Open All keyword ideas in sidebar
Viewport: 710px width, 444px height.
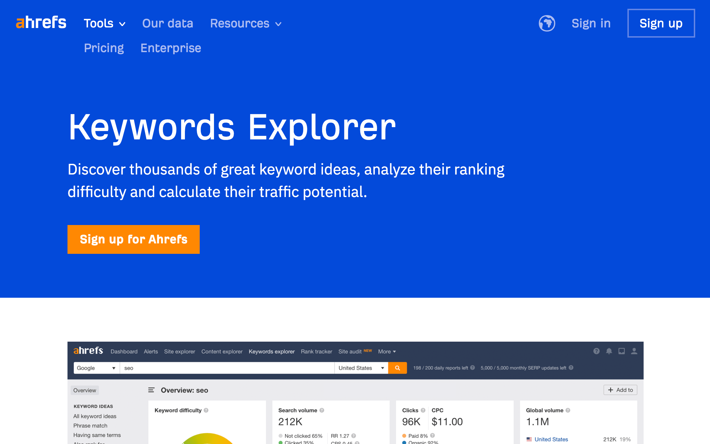pyautogui.click(x=95, y=416)
